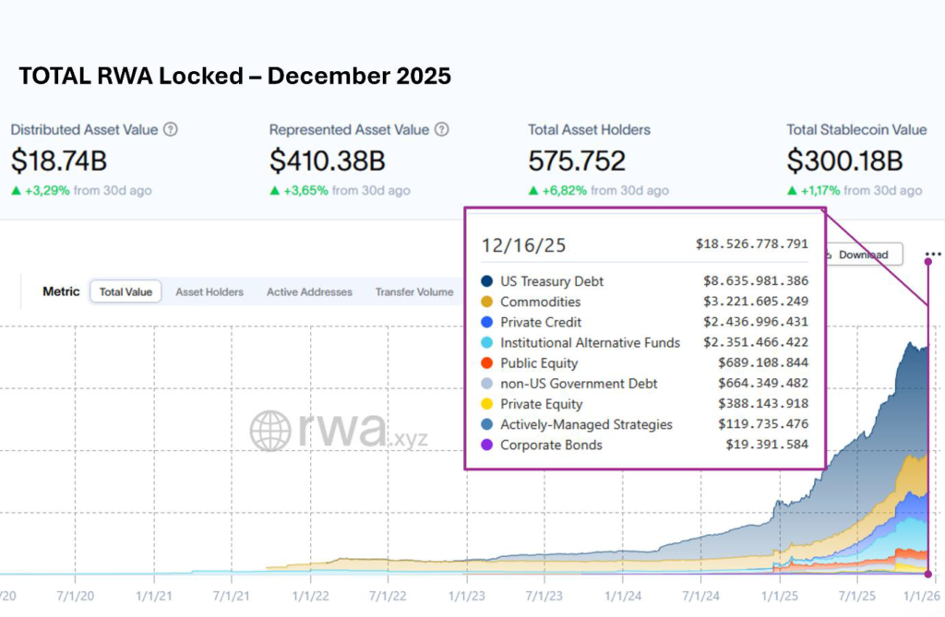The width and height of the screenshot is (945, 617).
Task: Switch to the Active Addresses metric tab
Action: pyautogui.click(x=309, y=291)
